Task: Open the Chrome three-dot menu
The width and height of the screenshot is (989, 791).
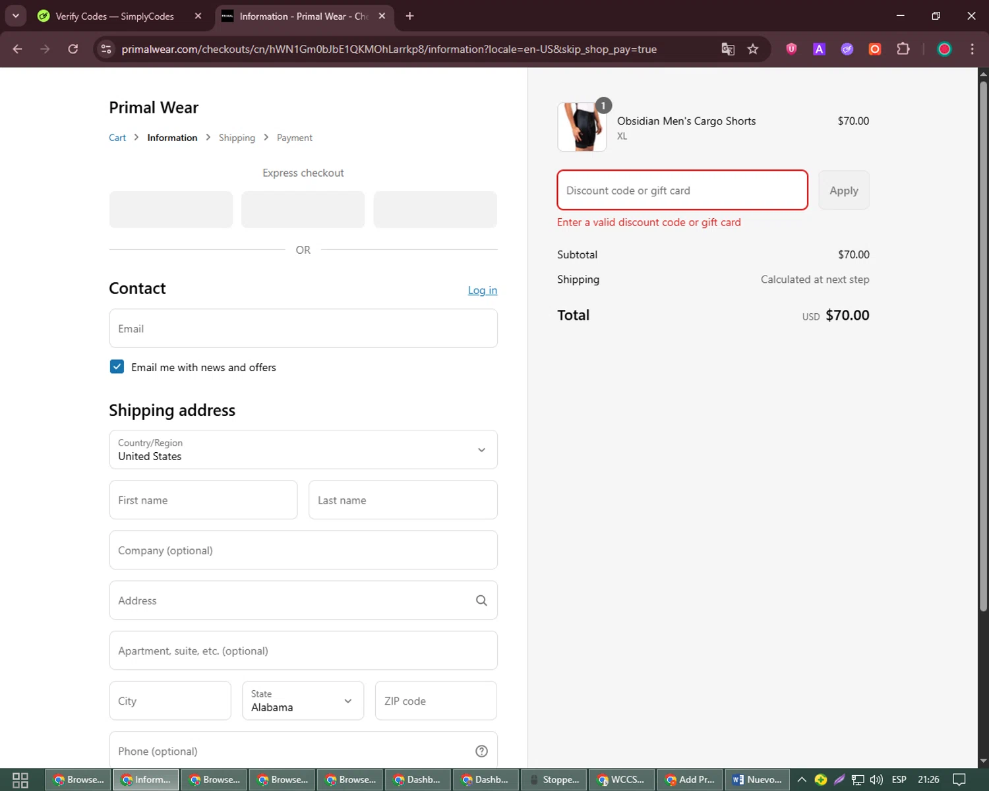Action: coord(972,49)
